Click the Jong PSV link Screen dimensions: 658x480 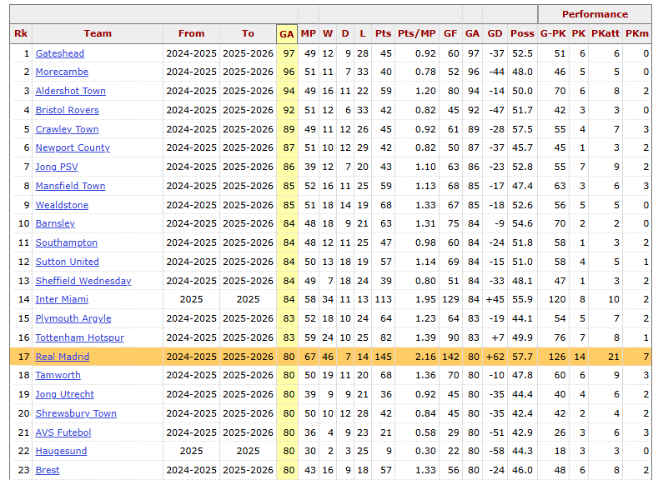coord(57,167)
